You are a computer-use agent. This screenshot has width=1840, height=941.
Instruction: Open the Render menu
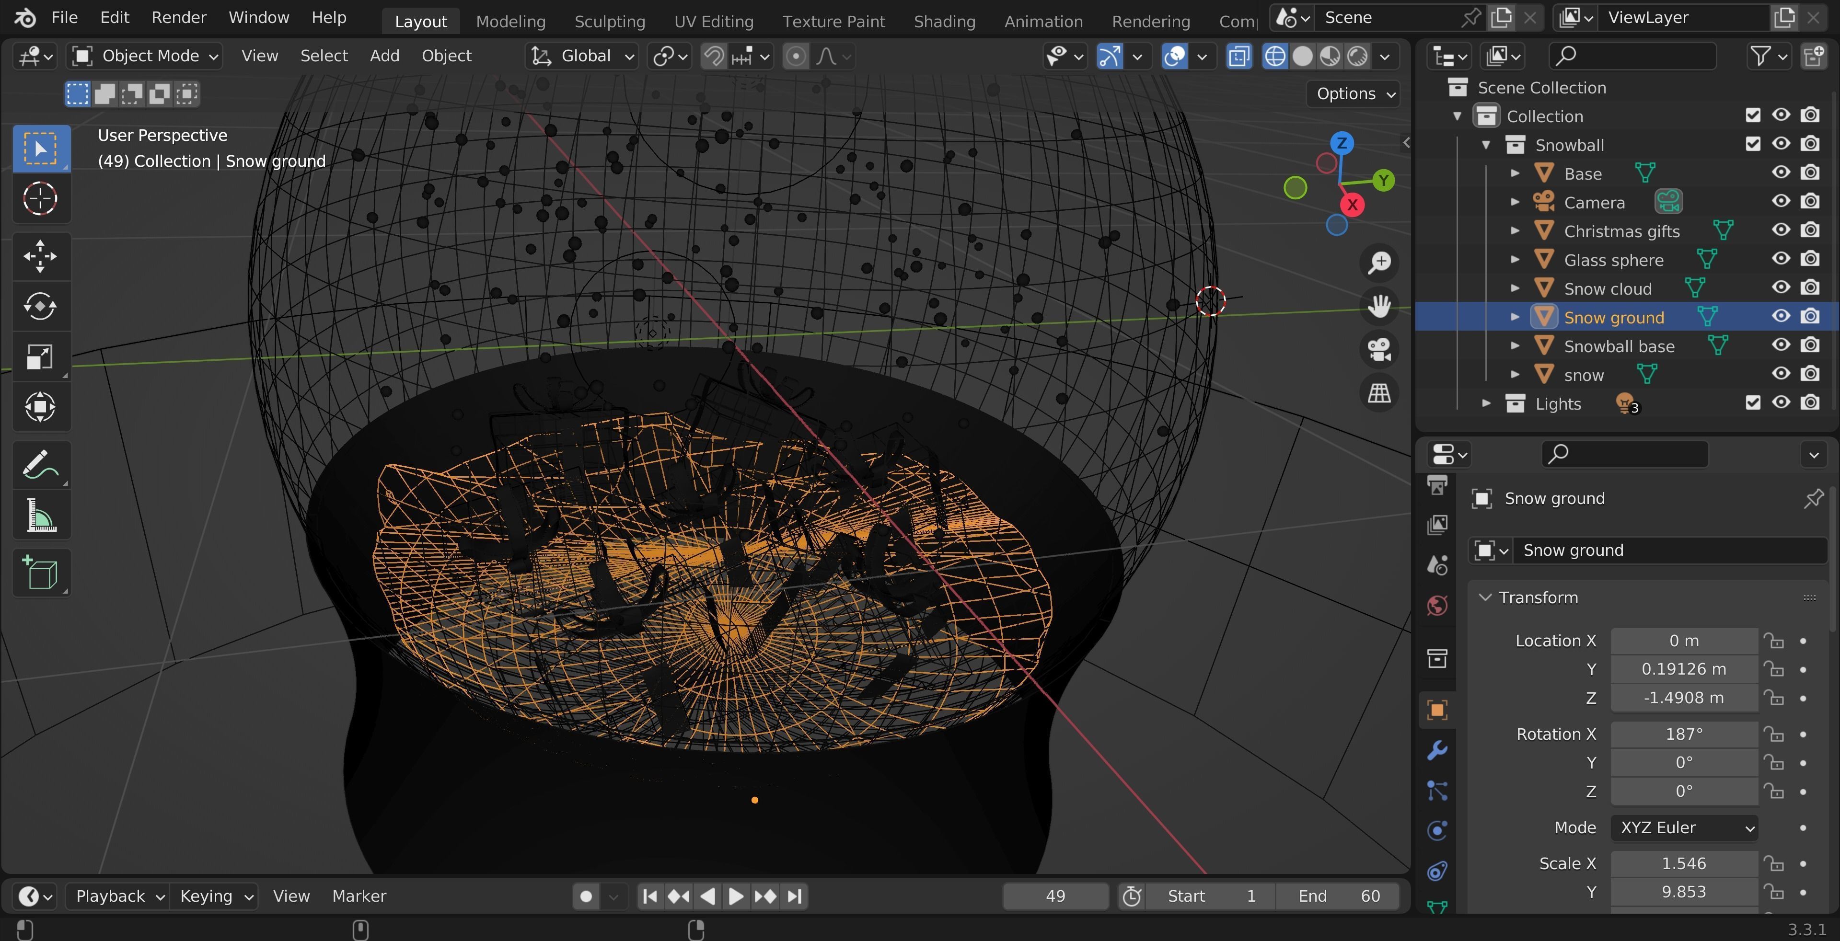[x=179, y=17]
